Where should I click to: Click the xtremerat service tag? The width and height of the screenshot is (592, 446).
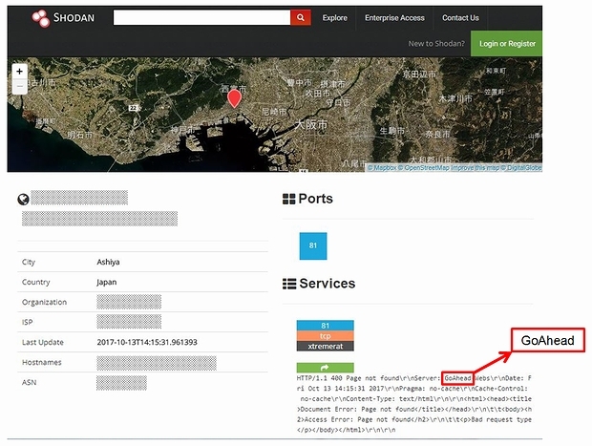coord(325,346)
